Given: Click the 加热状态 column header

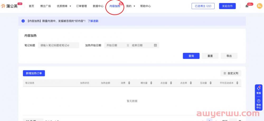Looking at the screenshot, I should [x=85, y=83].
